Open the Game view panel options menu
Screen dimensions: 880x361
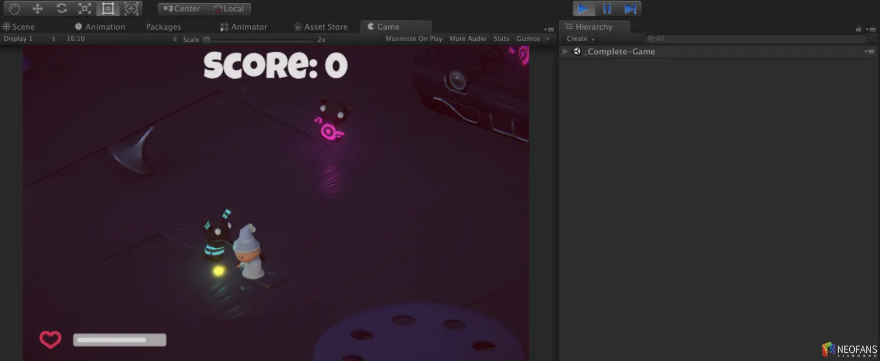click(x=549, y=29)
